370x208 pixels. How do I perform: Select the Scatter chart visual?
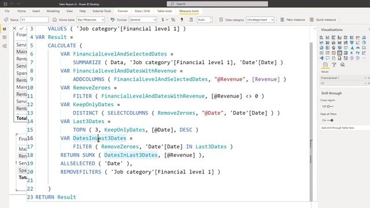[x=358, y=43]
